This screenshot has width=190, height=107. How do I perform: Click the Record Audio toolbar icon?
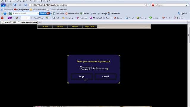pyautogui.click(x=66, y=14)
